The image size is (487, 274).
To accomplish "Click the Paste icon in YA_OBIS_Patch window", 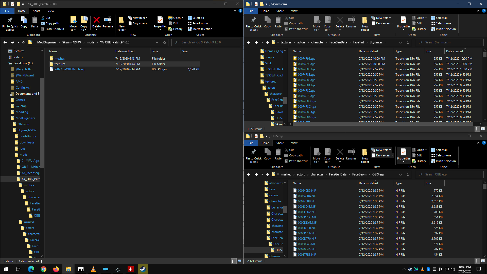I will point(34,22).
